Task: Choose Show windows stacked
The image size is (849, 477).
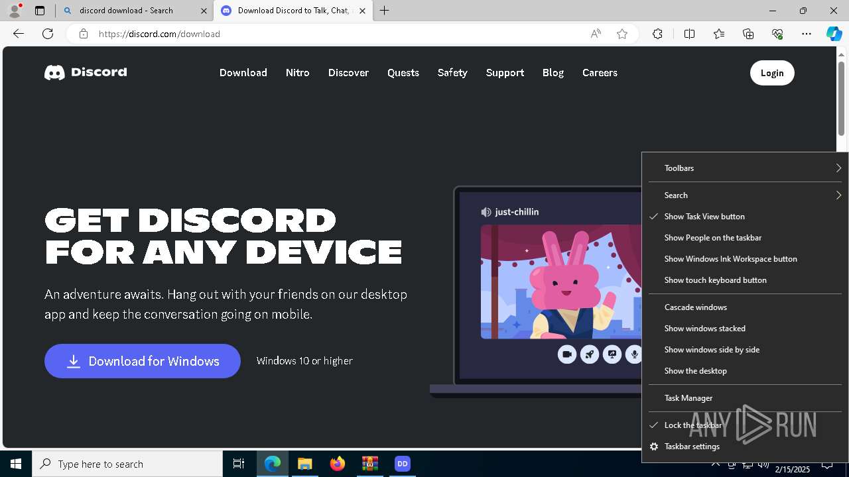Action: coord(745,329)
